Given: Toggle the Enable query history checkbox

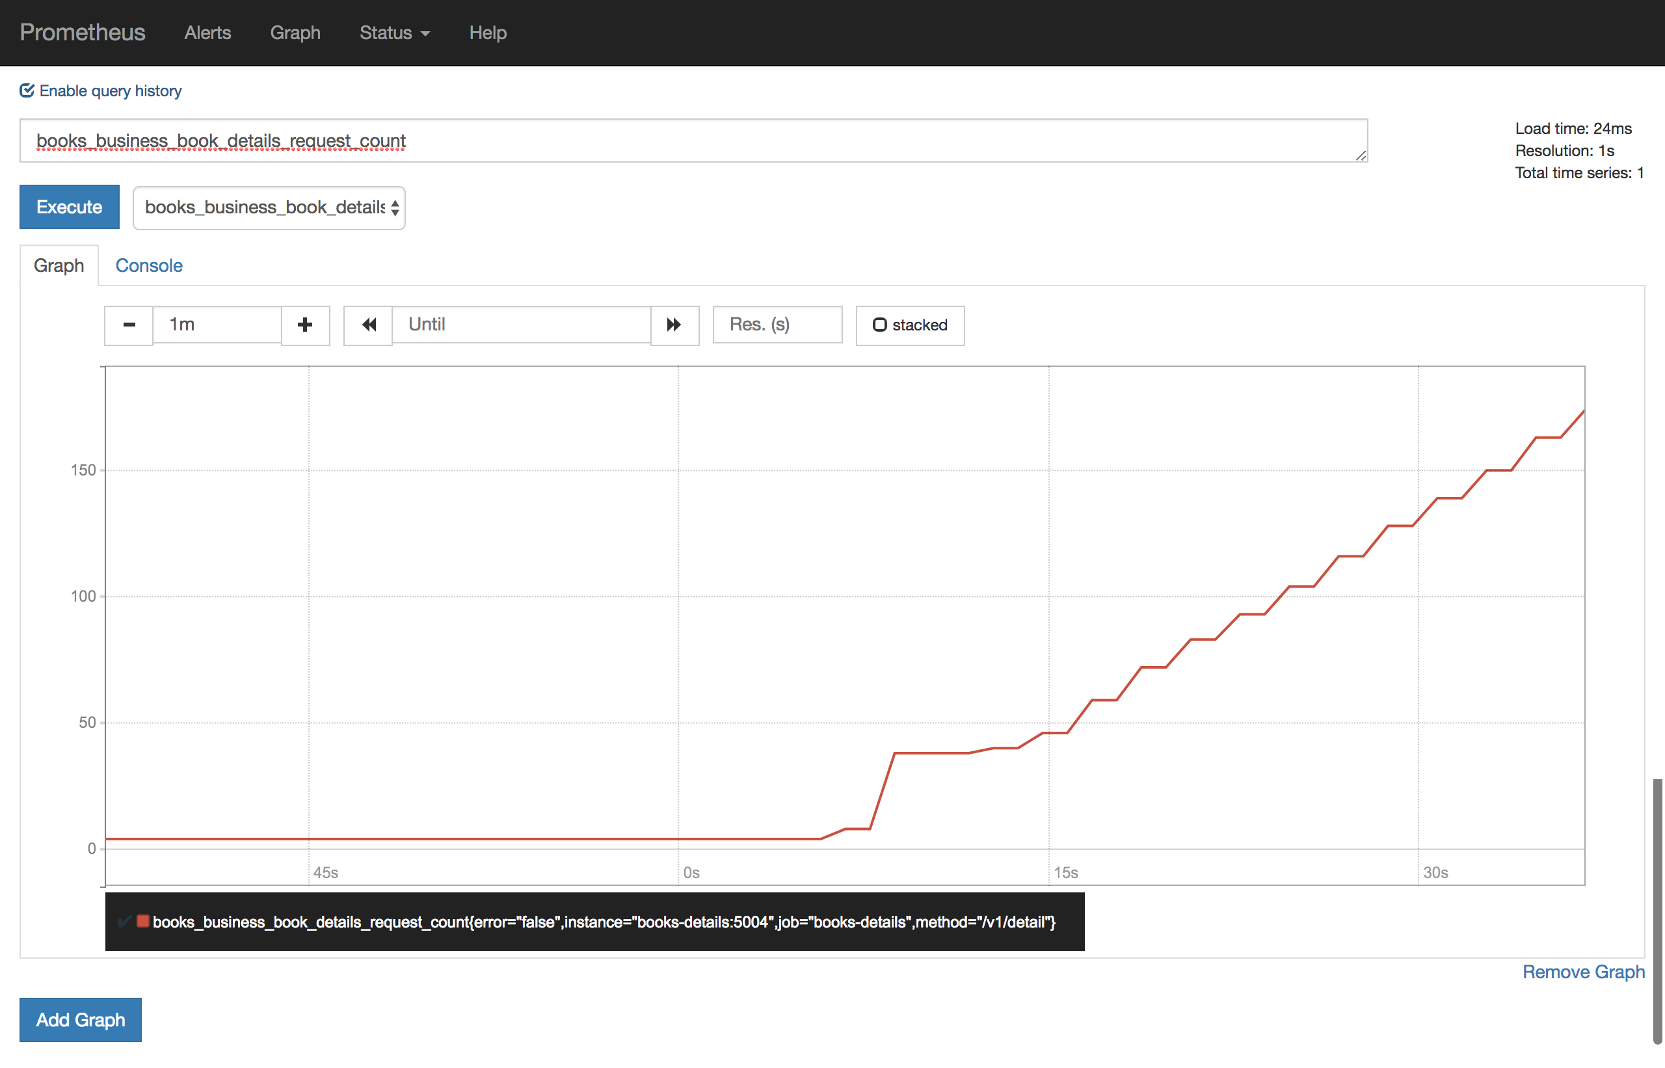Looking at the screenshot, I should pos(27,91).
